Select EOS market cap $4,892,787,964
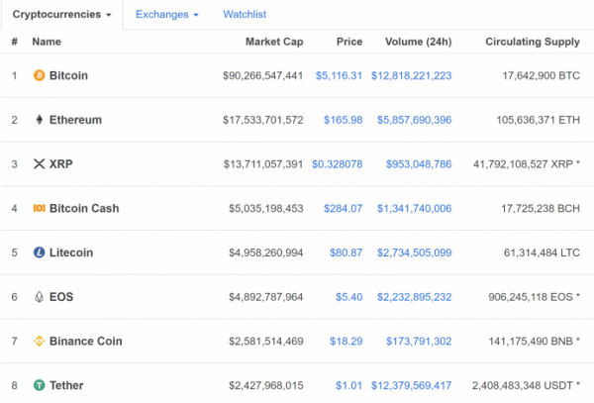The height and width of the screenshot is (403, 594). 266,297
